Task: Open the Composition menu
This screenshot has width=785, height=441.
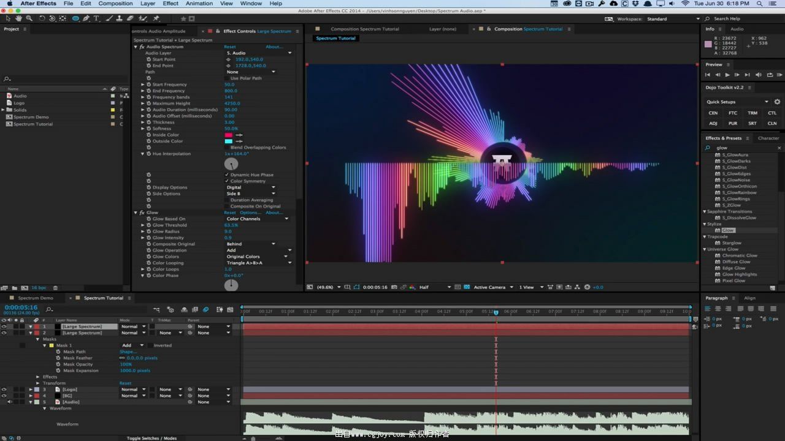Action: 115,3
